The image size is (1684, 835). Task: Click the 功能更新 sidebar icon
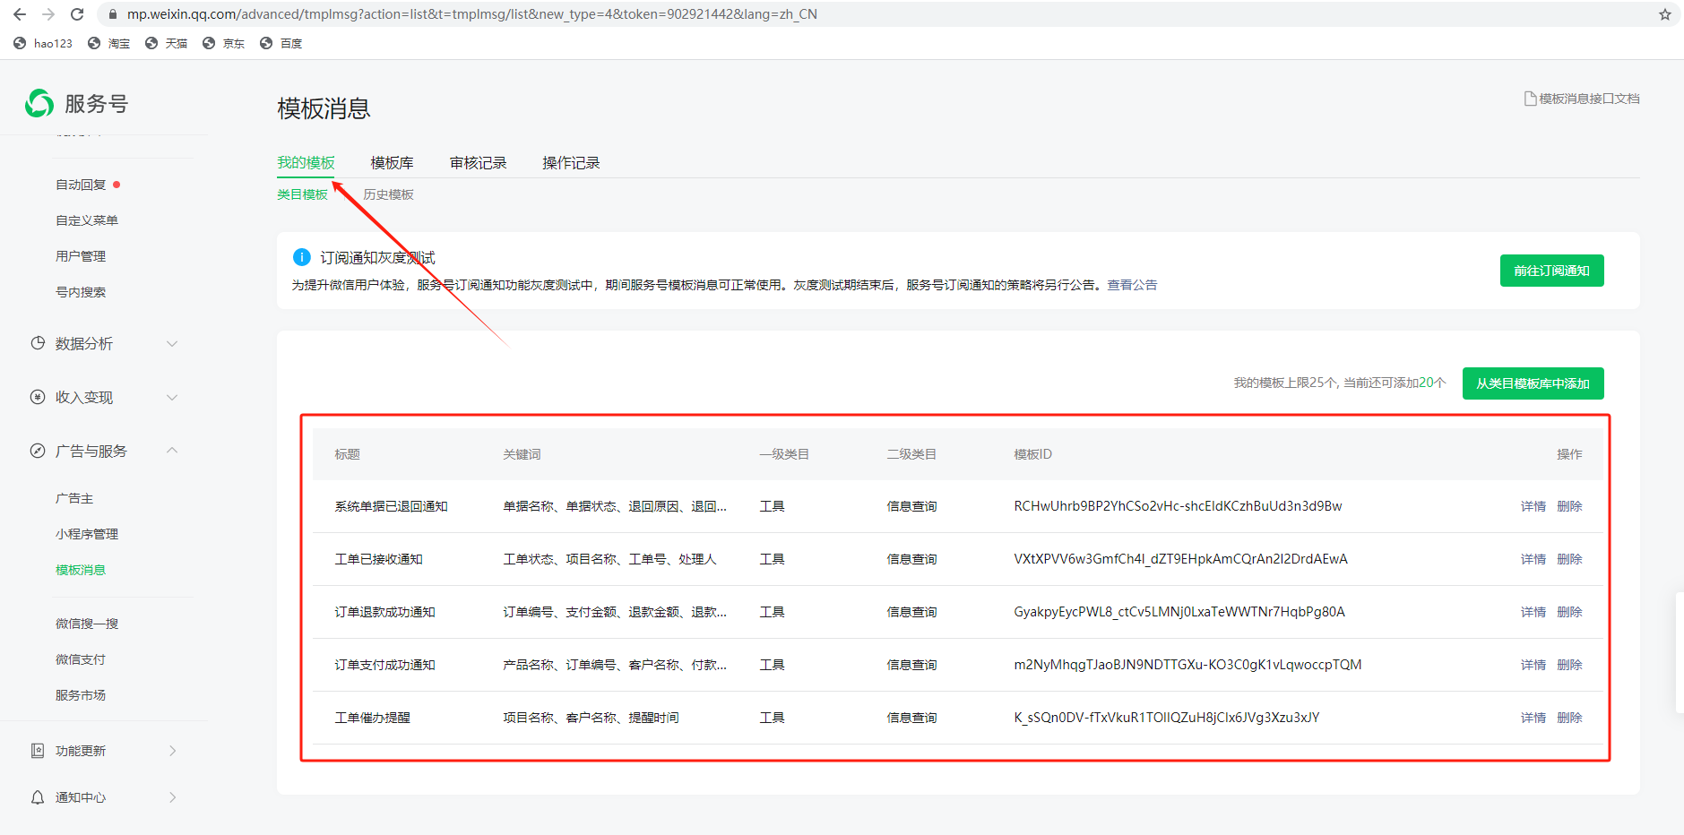tap(38, 751)
